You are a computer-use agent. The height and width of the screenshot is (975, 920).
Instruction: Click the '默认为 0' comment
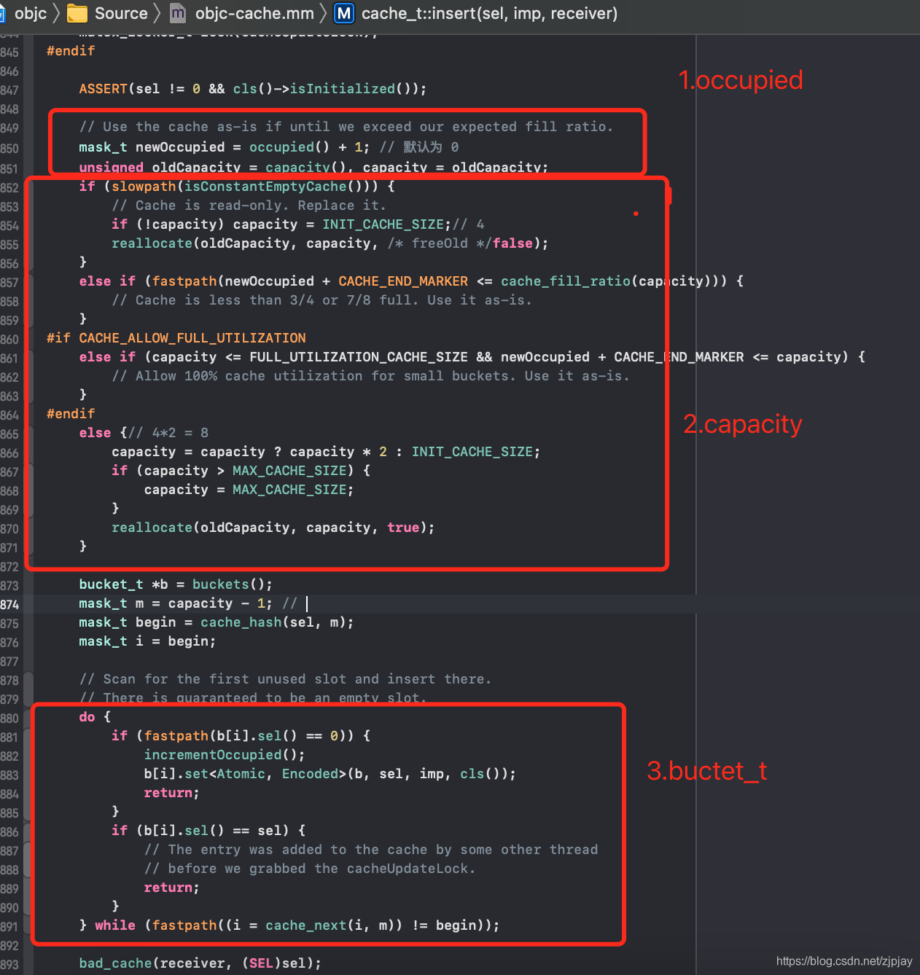coord(419,147)
